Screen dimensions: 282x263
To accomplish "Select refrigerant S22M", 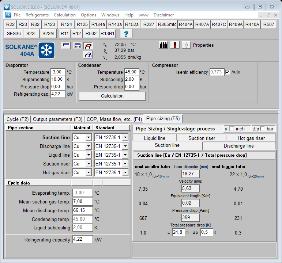I will 48,34.
